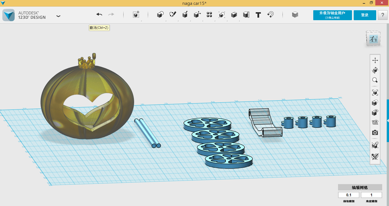The height and width of the screenshot is (206, 389).
Task: Click the blue upgrade to premium button
Action: tap(332, 15)
